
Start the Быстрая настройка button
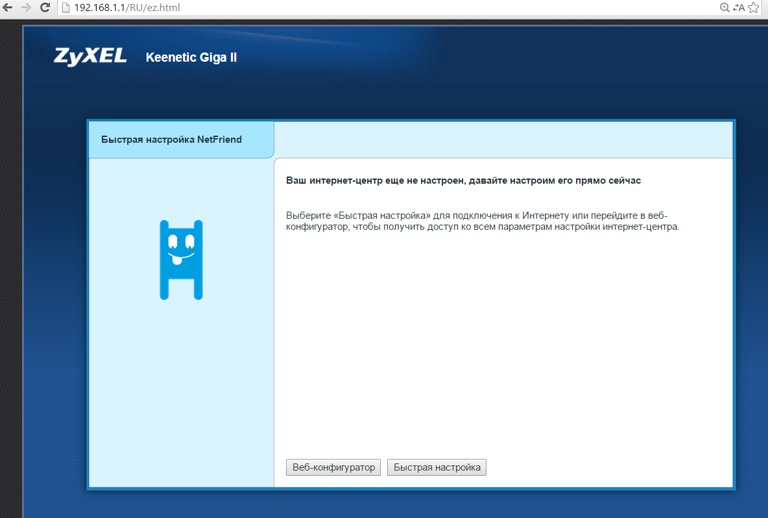click(x=437, y=467)
